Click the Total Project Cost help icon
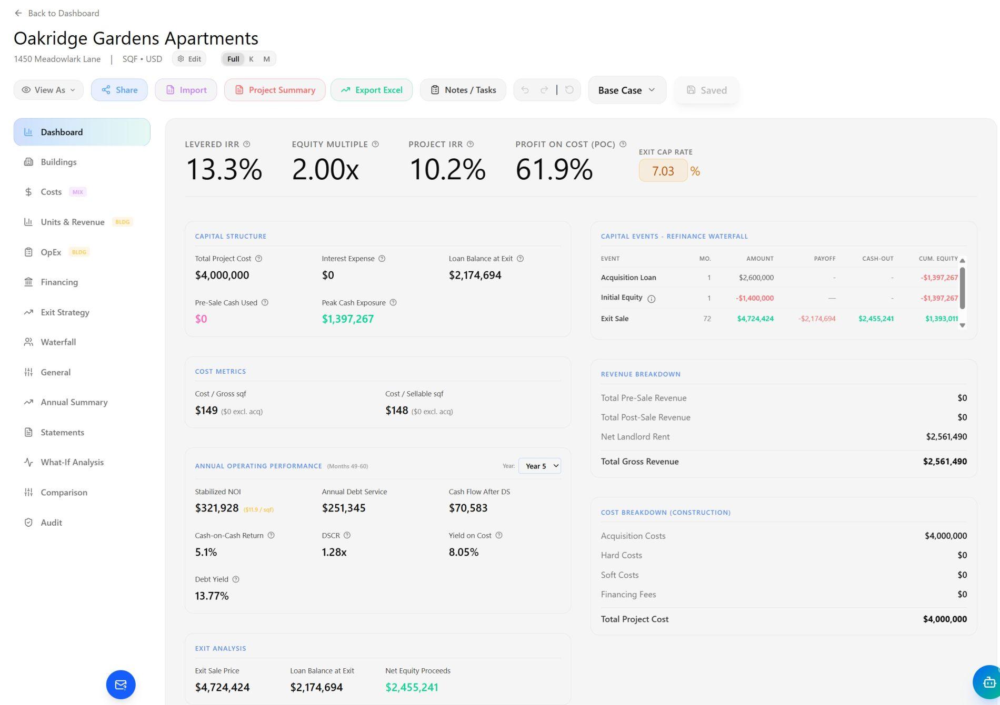The height and width of the screenshot is (705, 1000). [x=258, y=259]
